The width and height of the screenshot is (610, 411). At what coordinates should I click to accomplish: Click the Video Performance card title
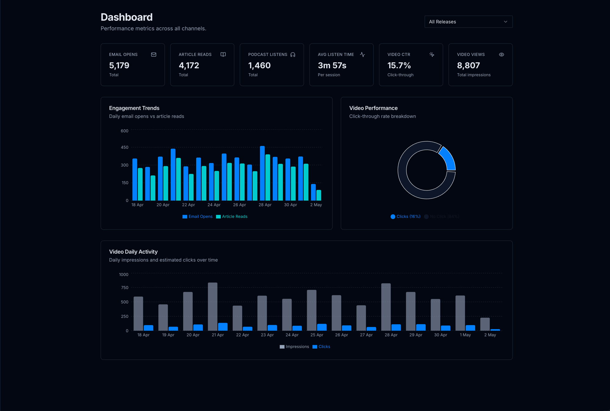373,108
